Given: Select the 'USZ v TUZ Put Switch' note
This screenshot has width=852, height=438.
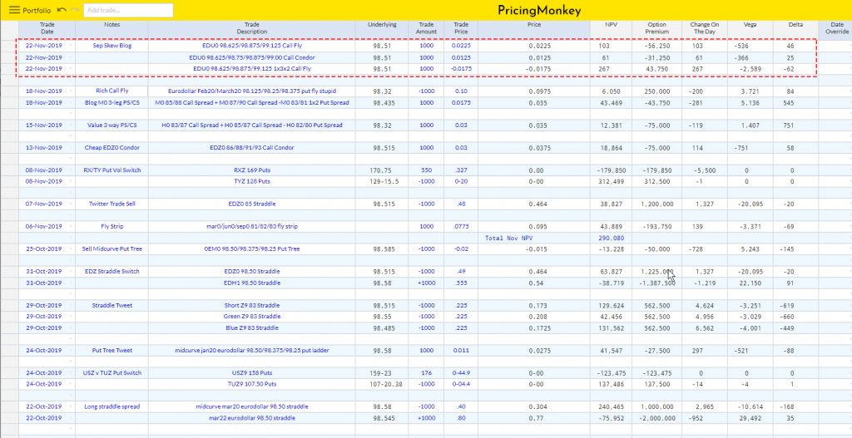Looking at the screenshot, I should pos(112,373).
